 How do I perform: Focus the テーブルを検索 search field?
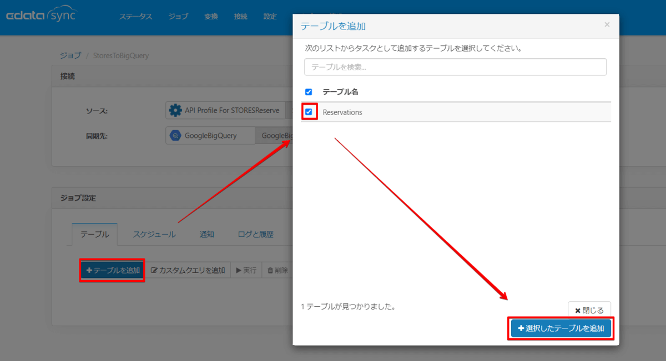455,67
